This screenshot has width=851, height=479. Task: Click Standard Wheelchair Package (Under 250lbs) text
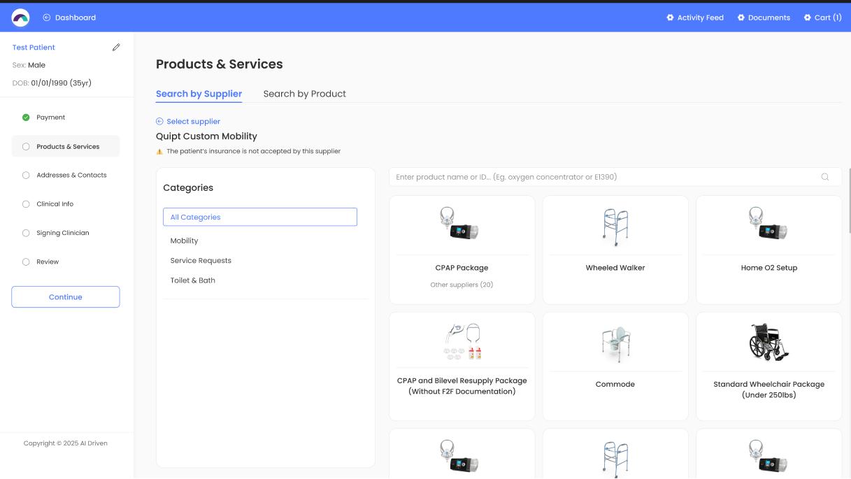(x=769, y=389)
